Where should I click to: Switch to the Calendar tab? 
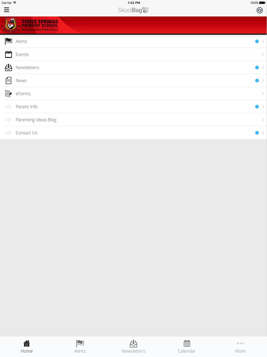click(x=187, y=347)
